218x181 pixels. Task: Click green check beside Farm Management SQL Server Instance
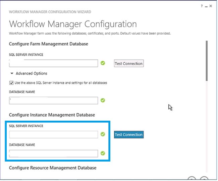coord(103,63)
